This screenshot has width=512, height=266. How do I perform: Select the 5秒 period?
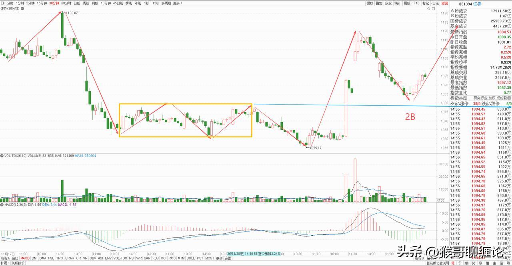coord(147,3)
